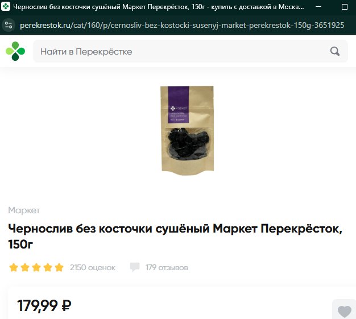Add product to favorites with heart icon
The image size is (356, 319).
tap(345, 311)
